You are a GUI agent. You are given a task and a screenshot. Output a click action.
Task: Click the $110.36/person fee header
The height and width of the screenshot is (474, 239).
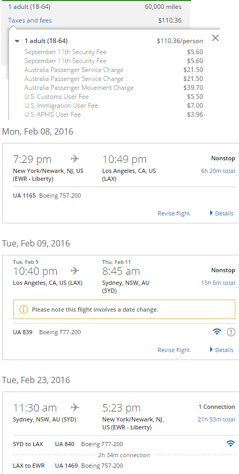tap(180, 41)
